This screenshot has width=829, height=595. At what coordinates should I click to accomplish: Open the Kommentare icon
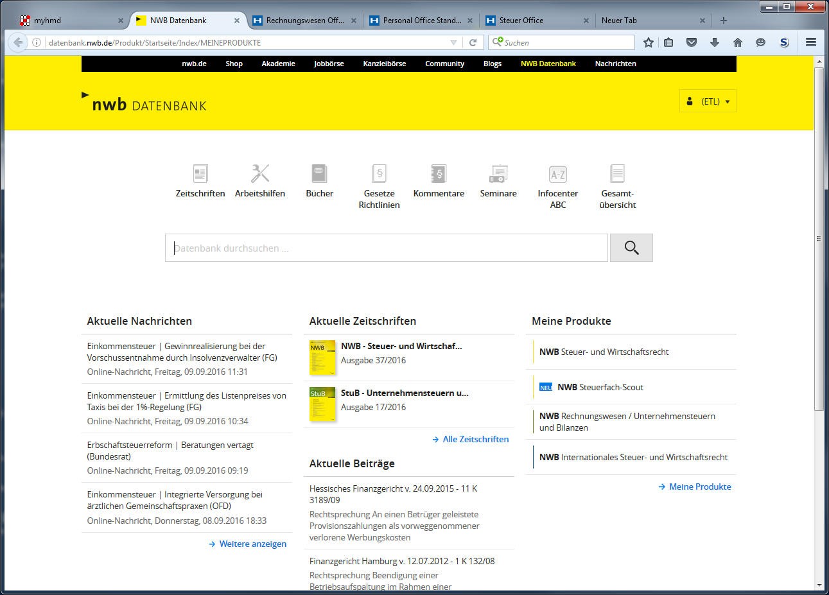(439, 173)
